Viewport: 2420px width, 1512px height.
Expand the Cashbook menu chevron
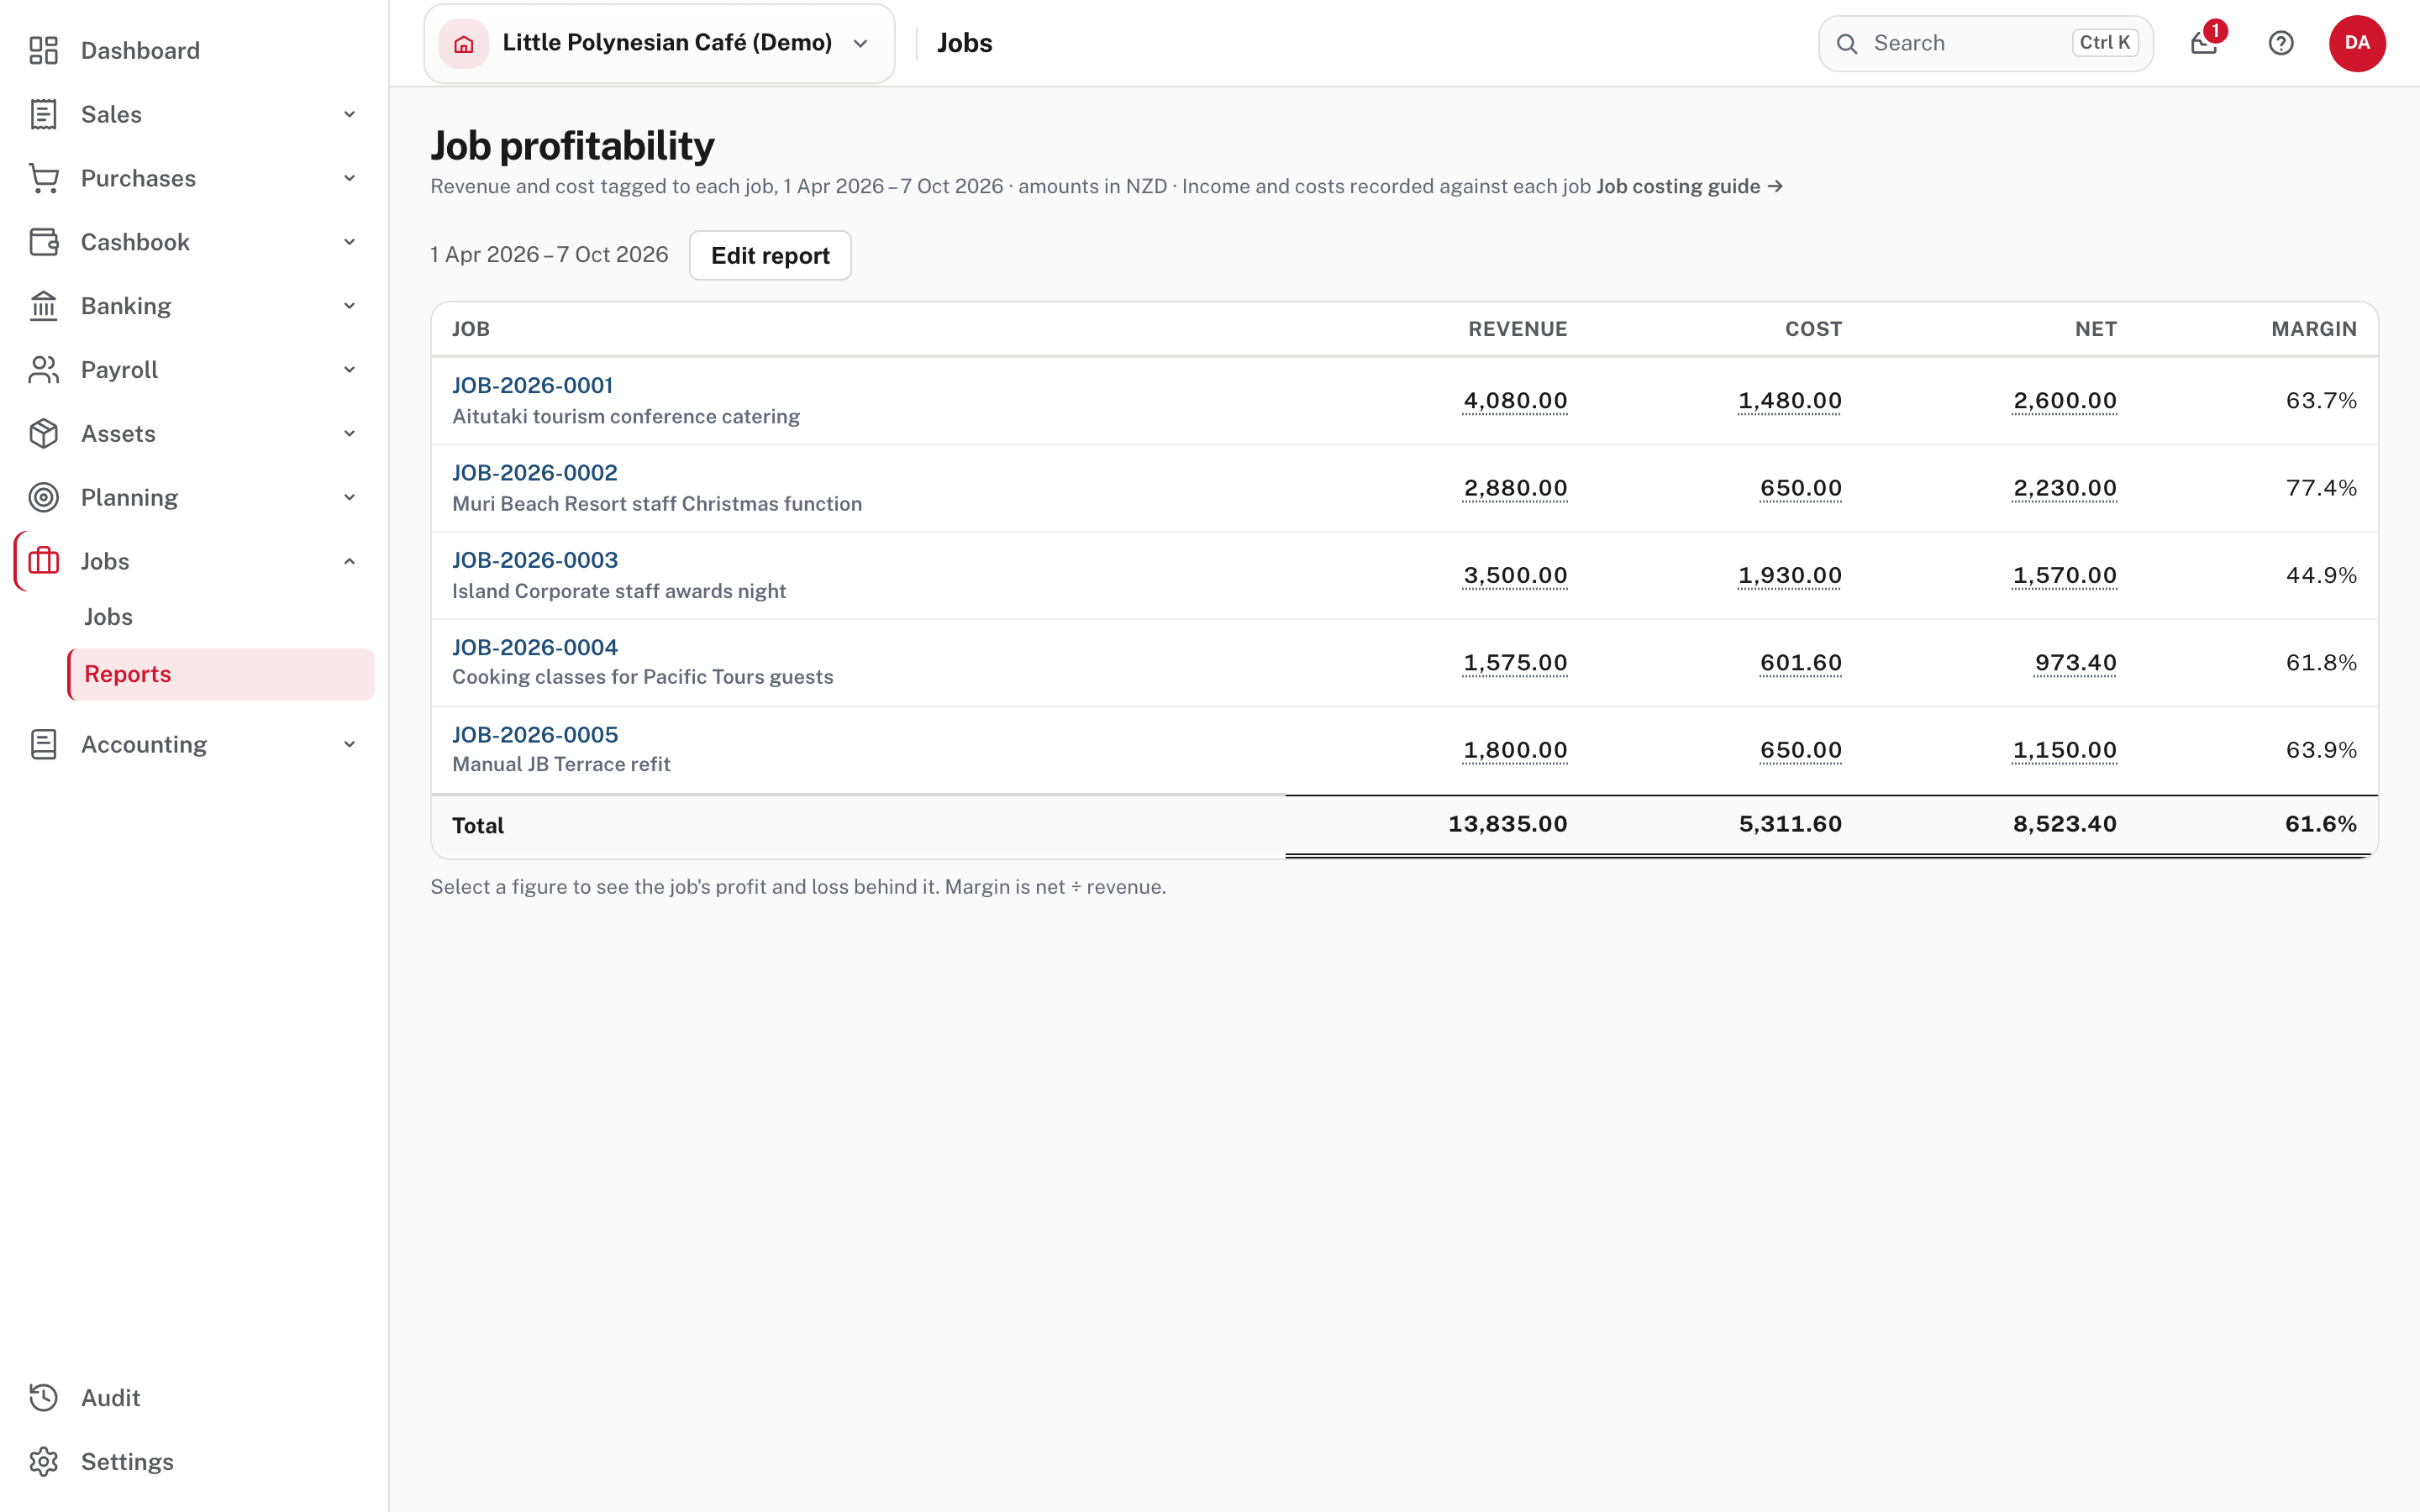pyautogui.click(x=349, y=242)
